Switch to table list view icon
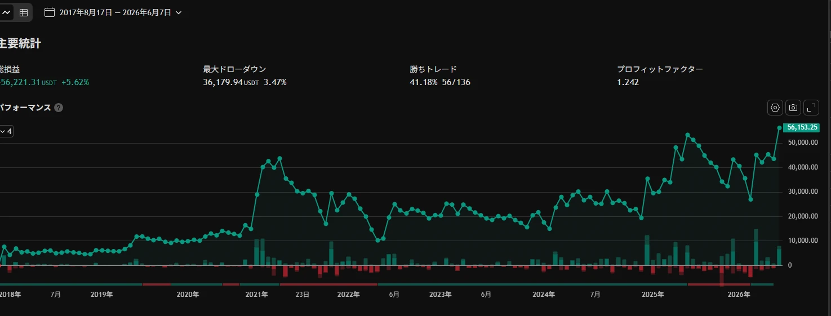Viewport: 831px width, 316px height. 23,12
